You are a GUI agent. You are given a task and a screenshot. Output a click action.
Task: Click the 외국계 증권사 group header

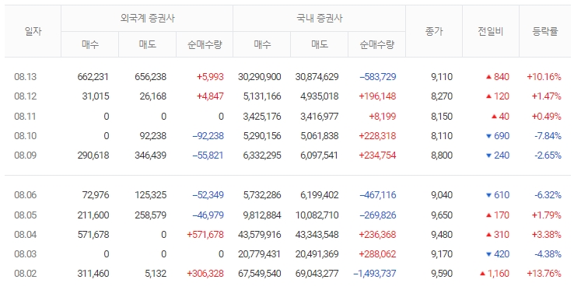147,19
